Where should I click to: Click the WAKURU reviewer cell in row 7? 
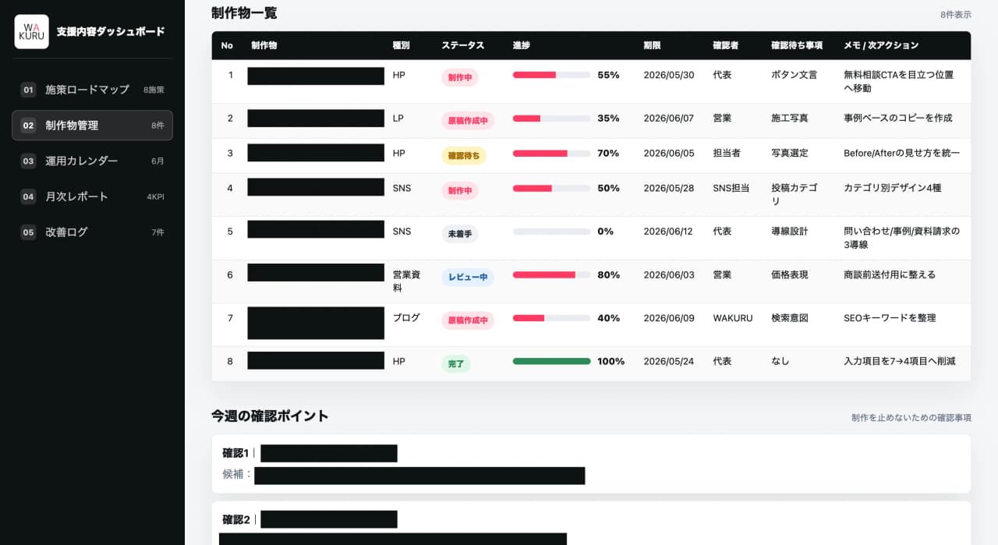733,318
